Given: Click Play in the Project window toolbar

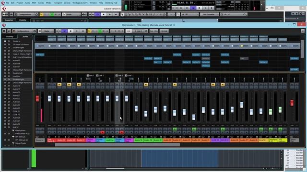Looking at the screenshot, I should click(x=110, y=14).
